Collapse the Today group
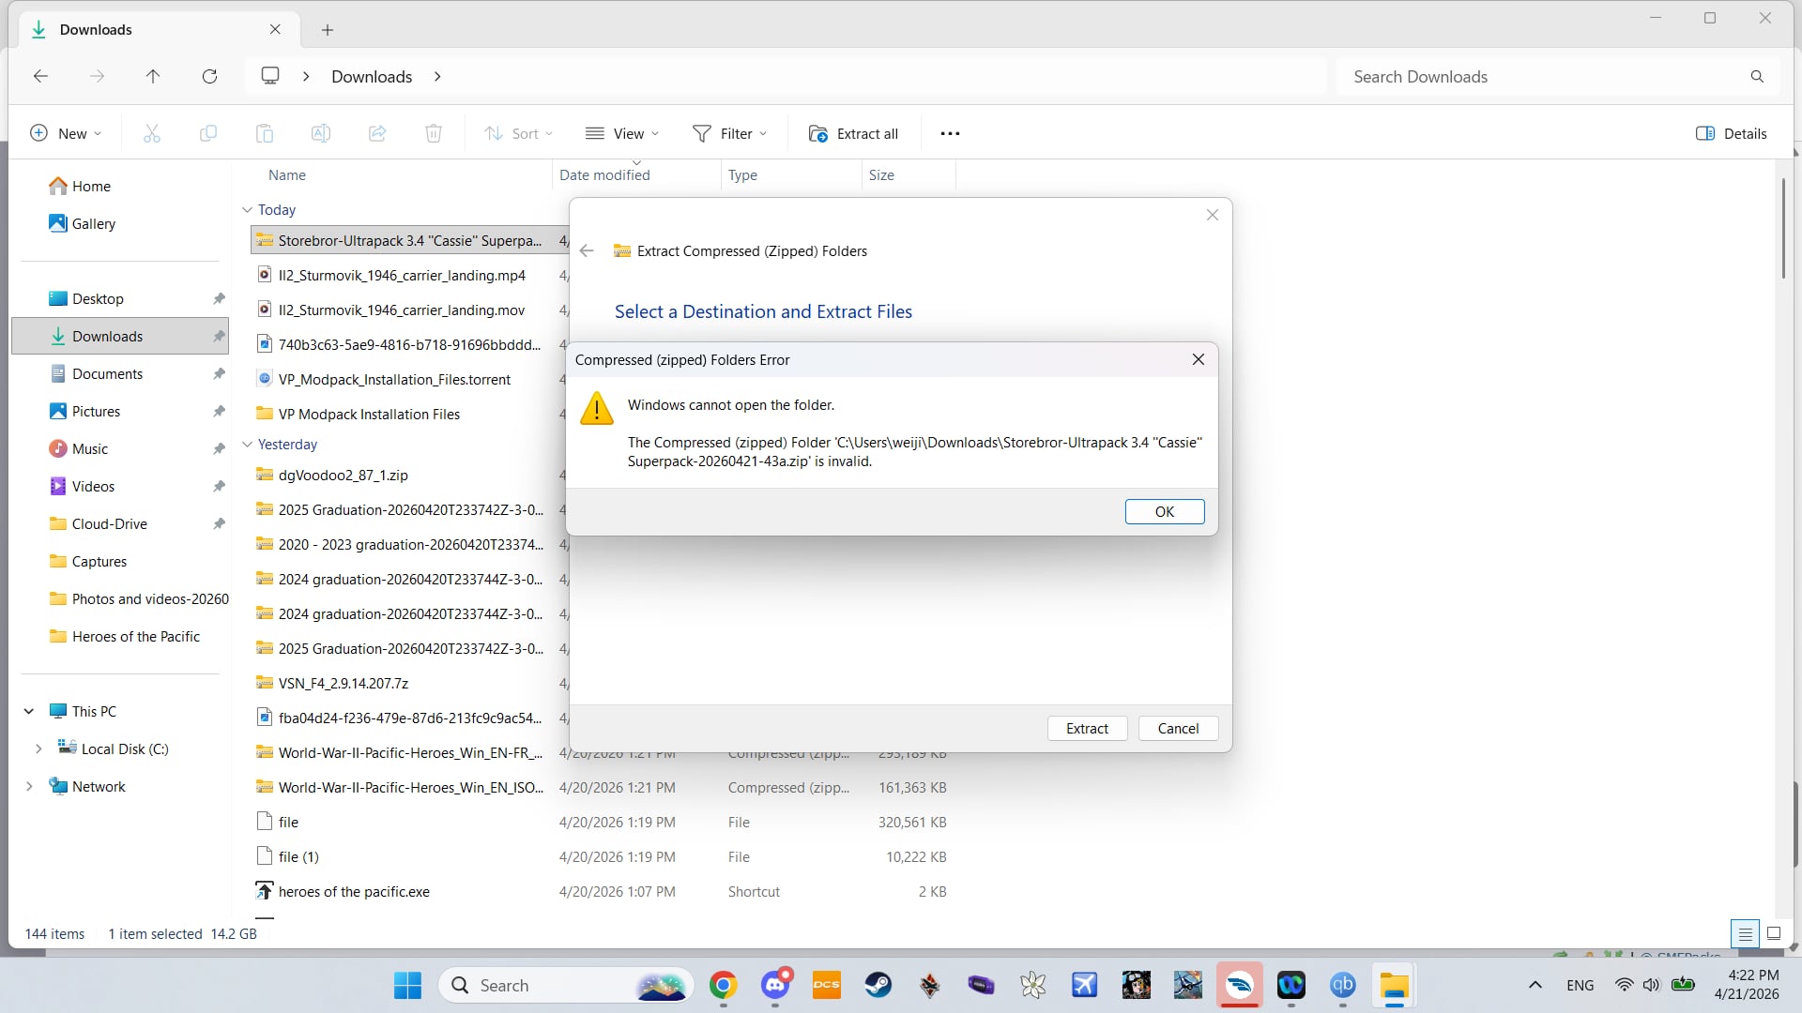Viewport: 1802px width, 1013px height. [x=247, y=209]
